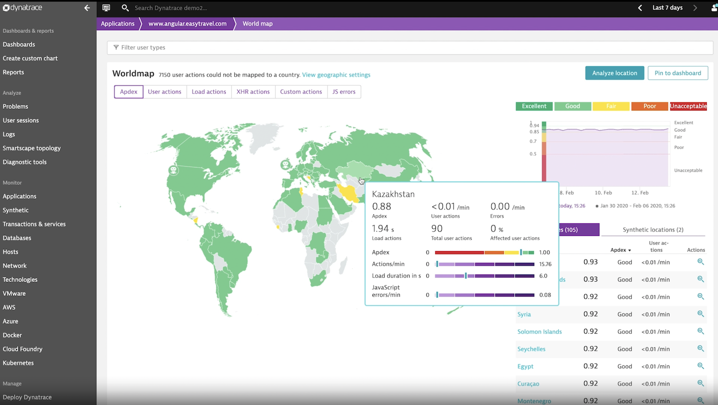Image resolution: width=718 pixels, height=405 pixels.
Task: Click the right chevron next to Last 7 days
Action: (695, 8)
